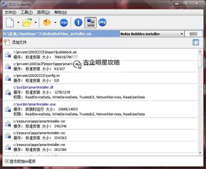Click the list view icon at right

tap(196, 43)
